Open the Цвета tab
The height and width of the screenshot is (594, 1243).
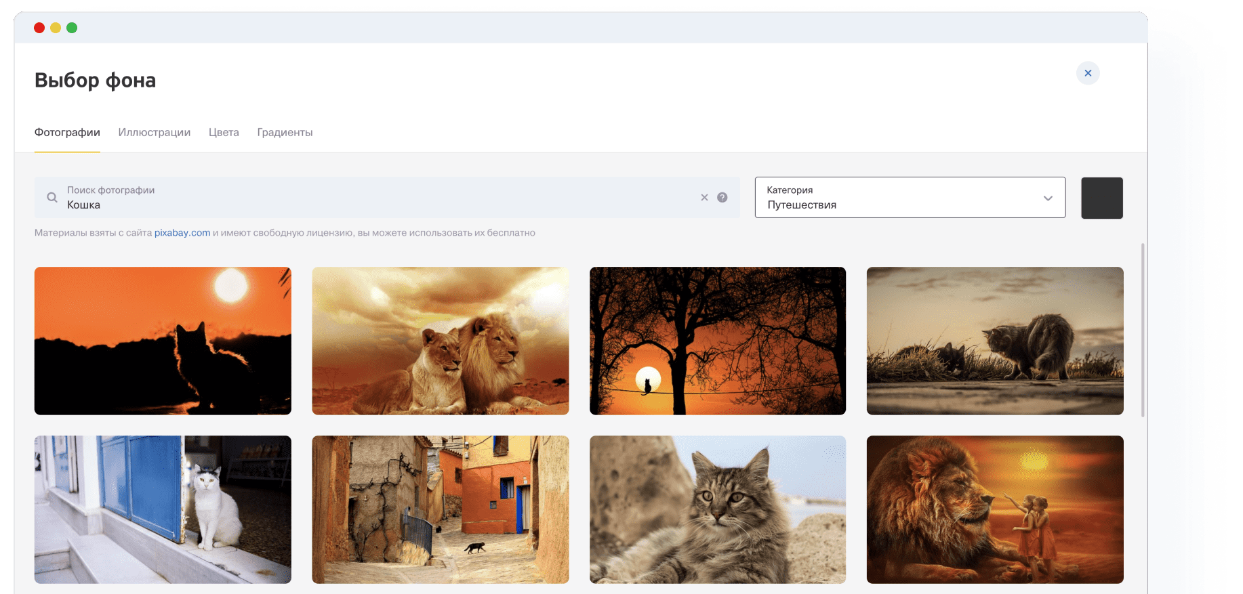click(x=224, y=133)
